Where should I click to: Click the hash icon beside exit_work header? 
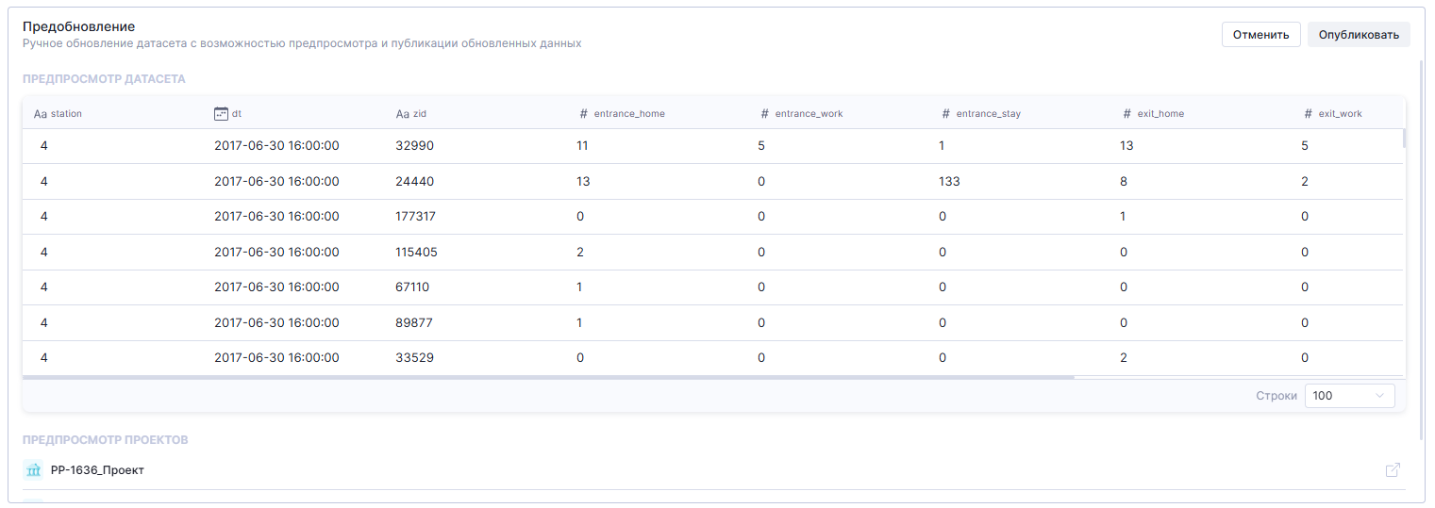pos(1308,114)
